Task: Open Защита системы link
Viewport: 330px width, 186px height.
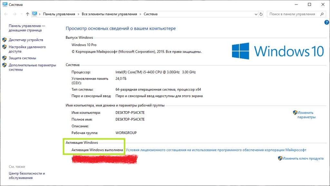Action: click(22, 58)
